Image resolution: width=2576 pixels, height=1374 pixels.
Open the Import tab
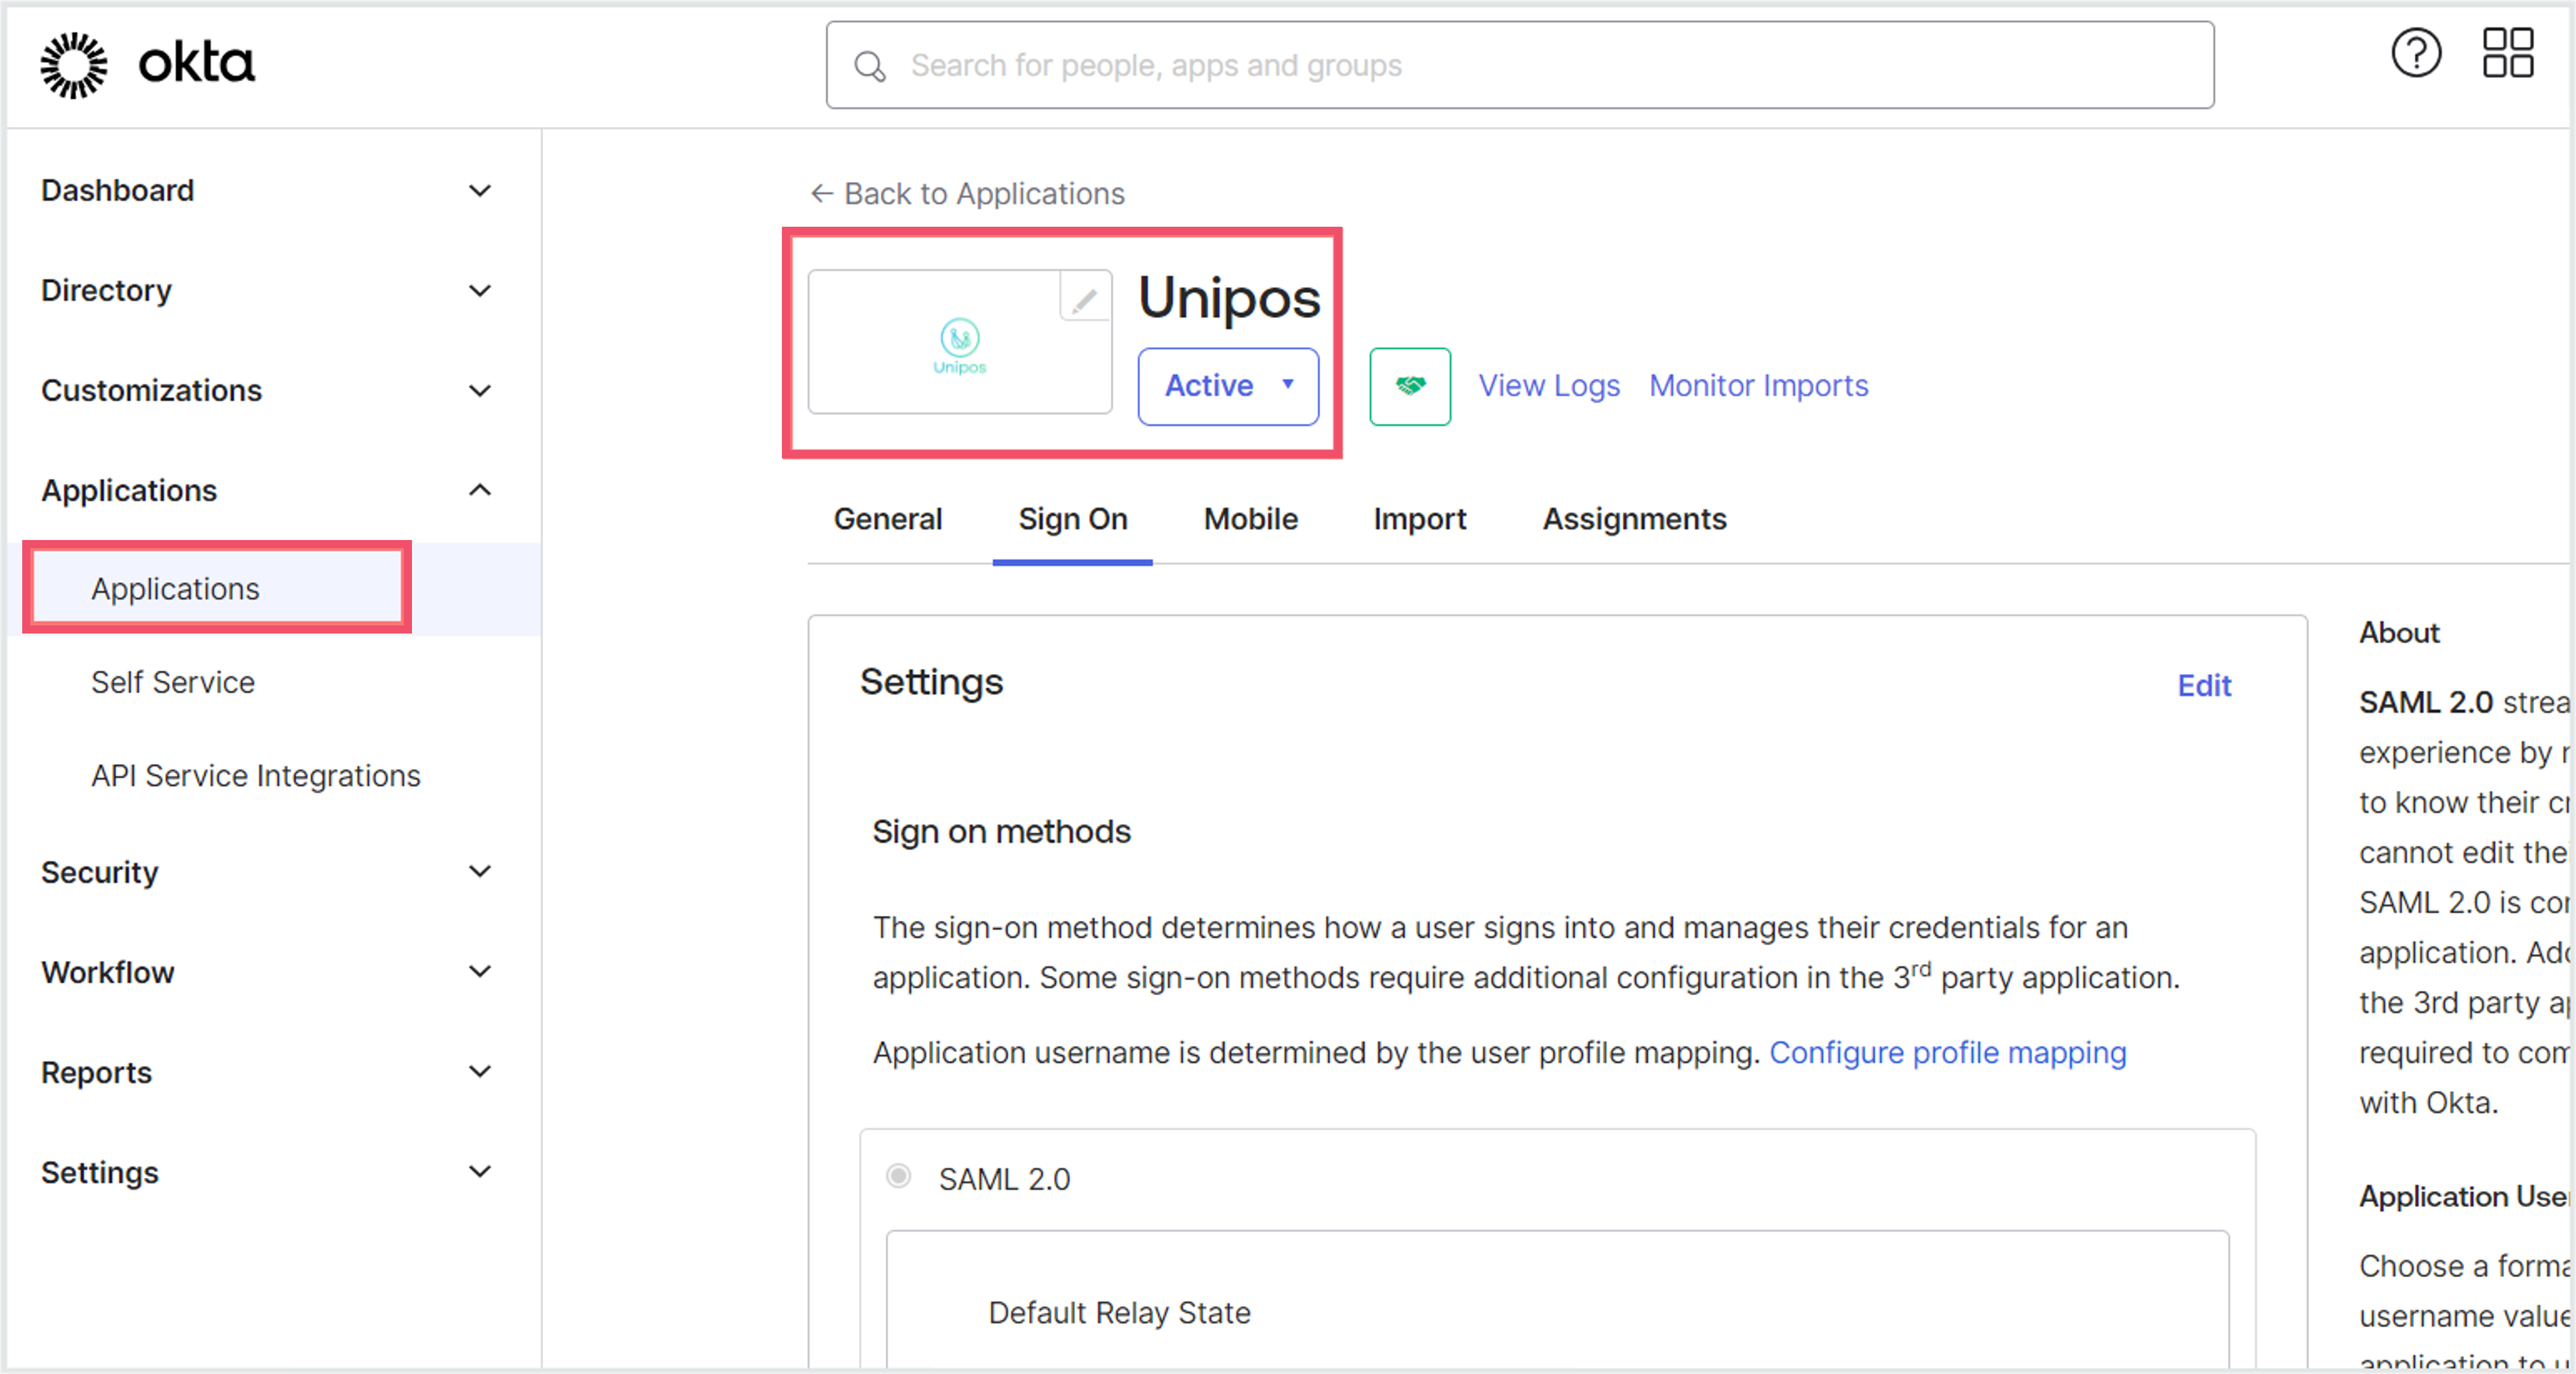(1420, 519)
